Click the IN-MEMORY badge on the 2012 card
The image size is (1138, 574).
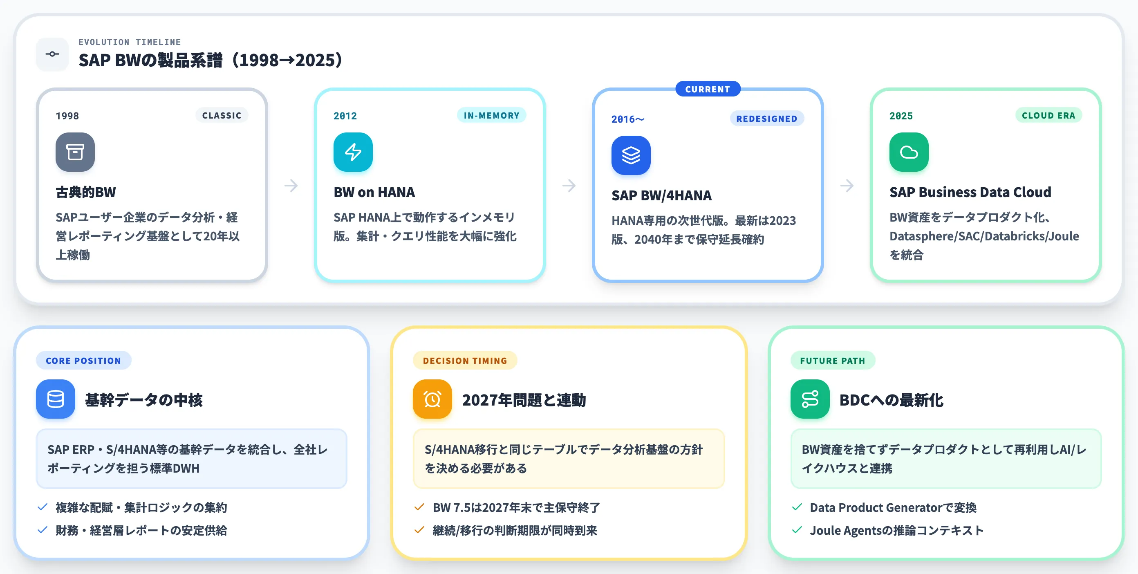tap(491, 115)
